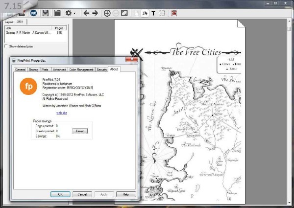Click the PDF export icon

[x=33, y=13]
